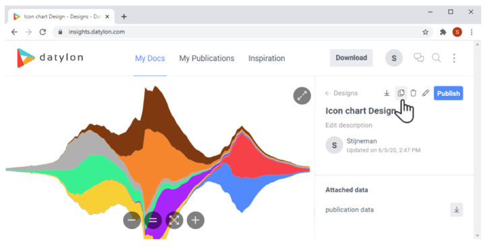Download the attached publication data
Viewport: 485px width, 247px height.
[x=456, y=209]
